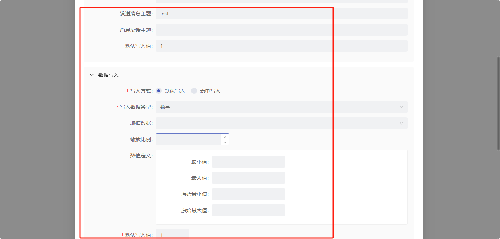The image size is (500, 239).
Task: Increase 缩放比例 with the up arrow
Action: [x=225, y=137]
